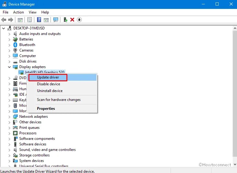The image size is (237, 173).
Task: Open the Help menu
Action: [45, 12]
